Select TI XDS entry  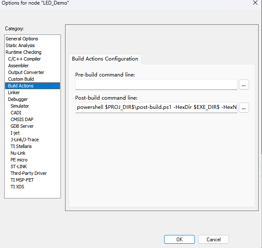[x=17, y=187]
